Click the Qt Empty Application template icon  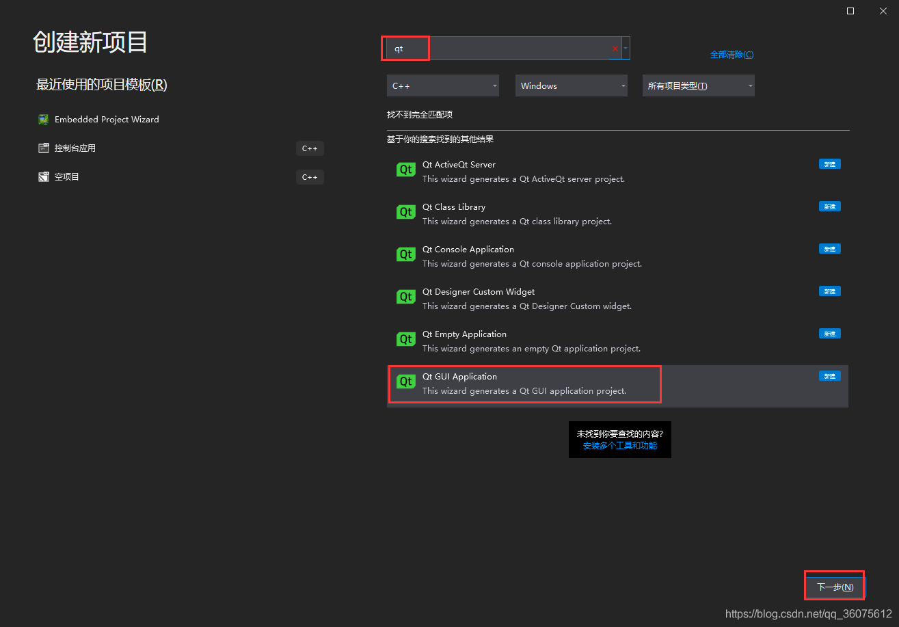(406, 340)
